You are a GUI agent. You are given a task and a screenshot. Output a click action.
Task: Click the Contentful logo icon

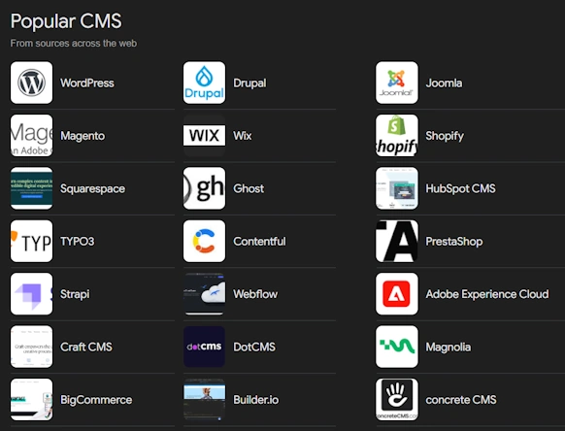click(204, 241)
